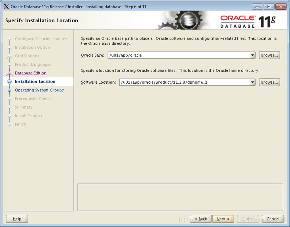Click the Database Edition step marker icon

pos(9,73)
